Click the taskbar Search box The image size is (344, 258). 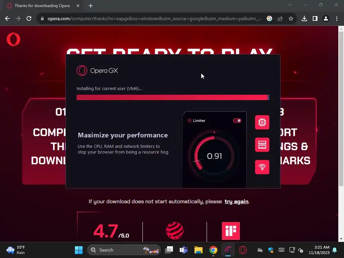(124, 250)
